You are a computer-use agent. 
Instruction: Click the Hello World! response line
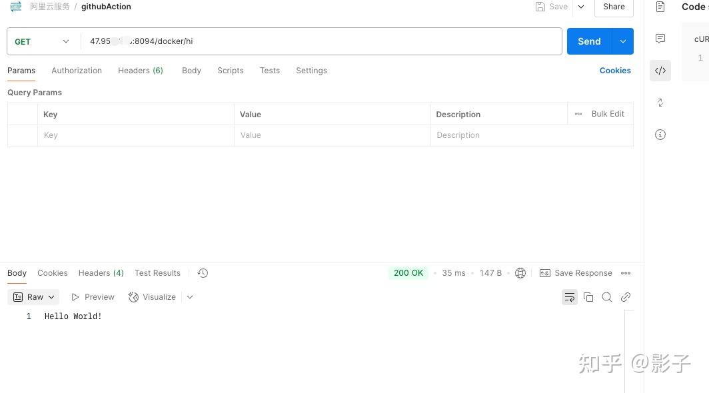(x=73, y=316)
